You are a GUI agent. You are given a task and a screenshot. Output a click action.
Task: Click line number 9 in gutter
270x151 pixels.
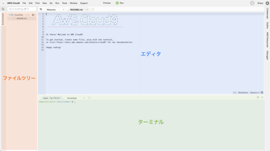pyautogui.click(x=43, y=34)
